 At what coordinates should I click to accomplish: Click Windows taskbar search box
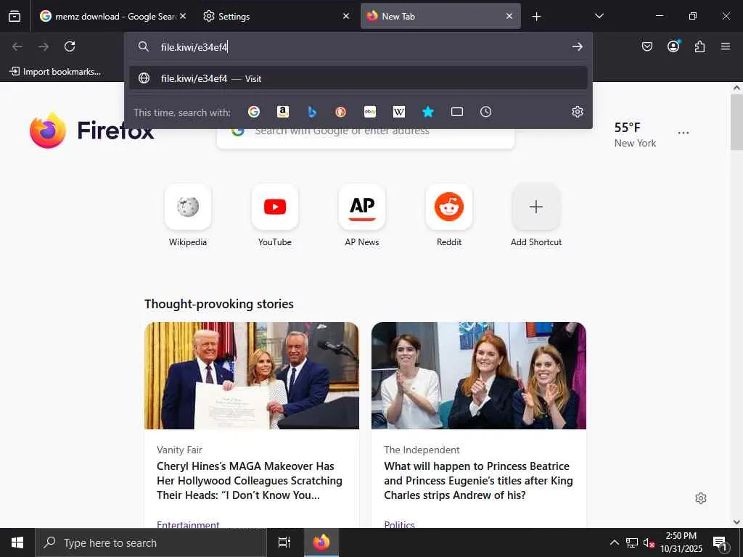(x=151, y=542)
